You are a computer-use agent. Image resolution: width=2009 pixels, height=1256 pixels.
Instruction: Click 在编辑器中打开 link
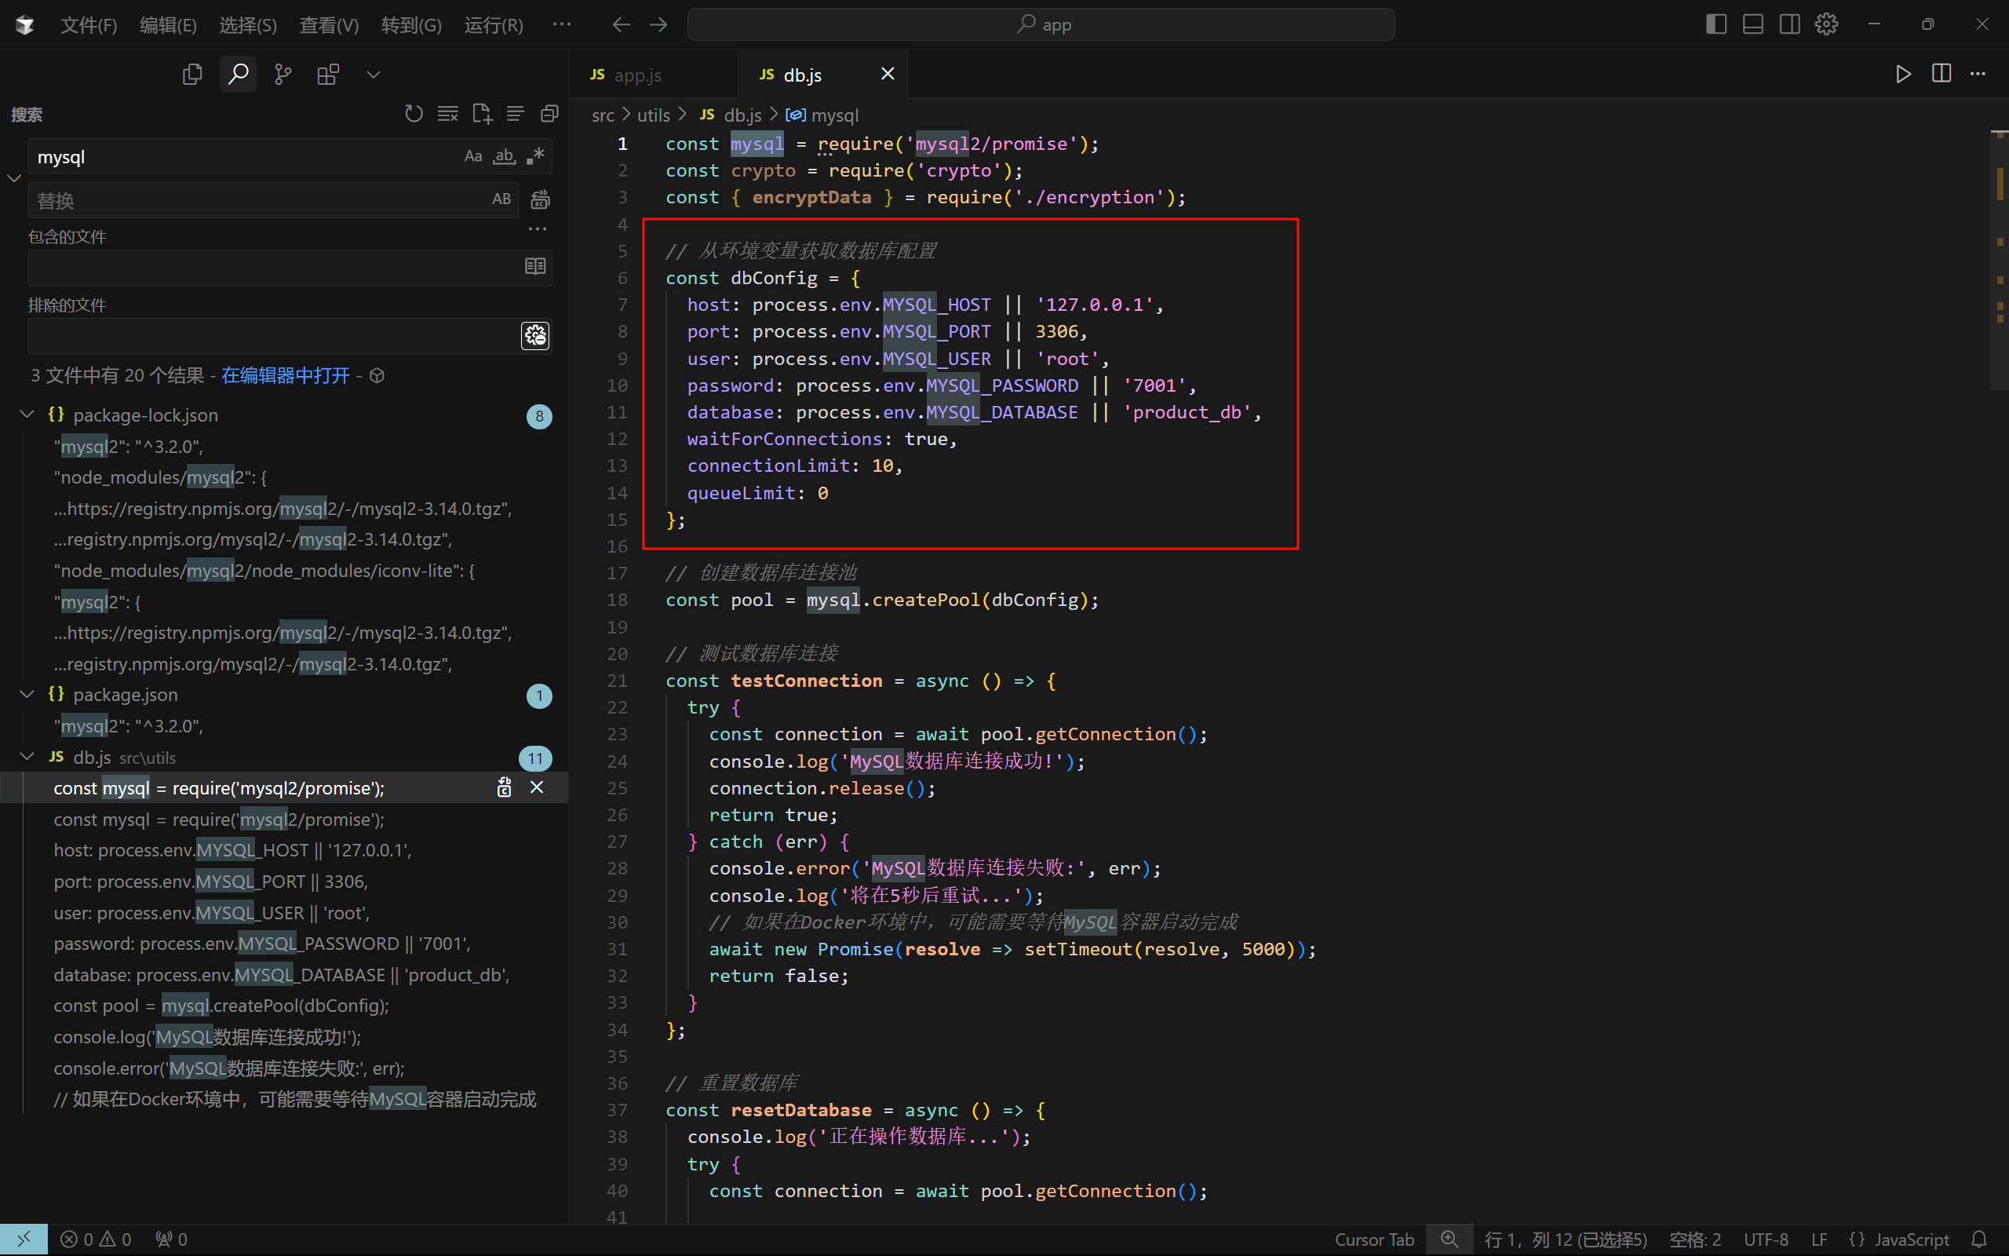point(285,375)
